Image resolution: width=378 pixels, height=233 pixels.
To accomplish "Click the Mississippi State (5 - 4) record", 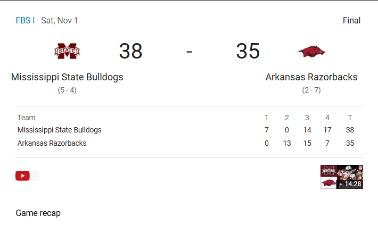I will click(67, 90).
